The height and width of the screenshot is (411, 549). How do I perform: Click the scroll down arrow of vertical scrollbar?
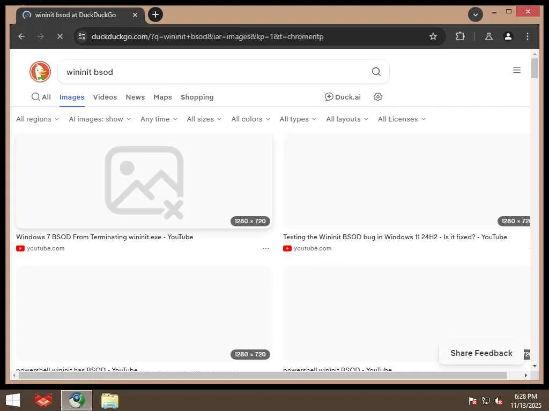point(535,366)
